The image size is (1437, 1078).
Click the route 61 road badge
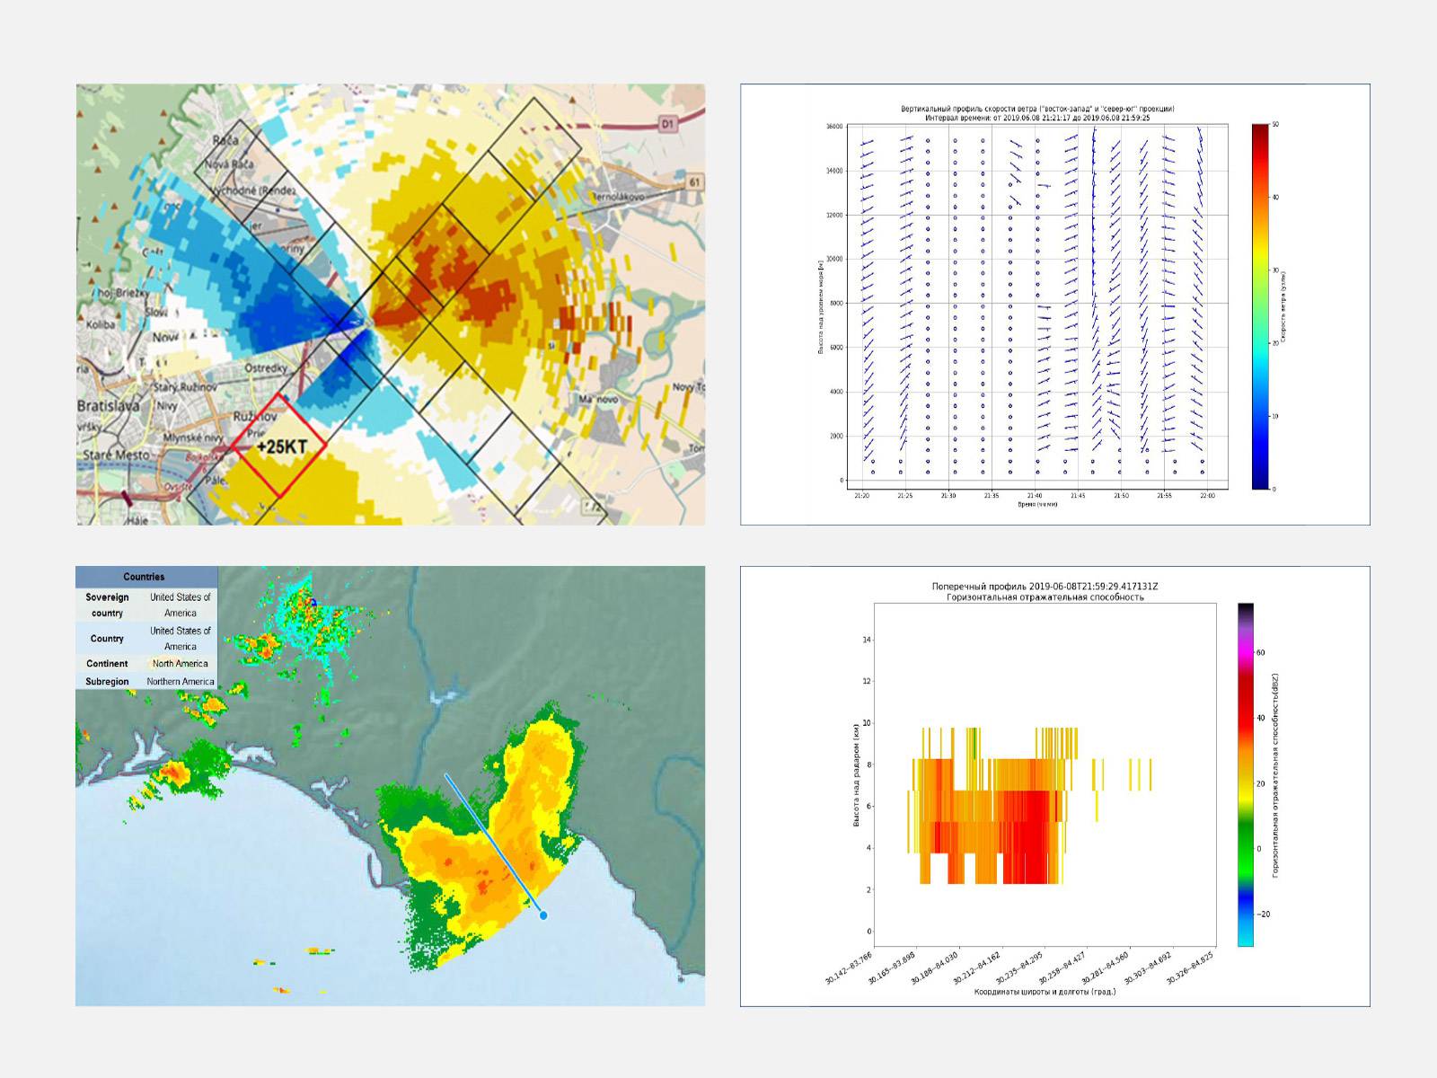[694, 182]
